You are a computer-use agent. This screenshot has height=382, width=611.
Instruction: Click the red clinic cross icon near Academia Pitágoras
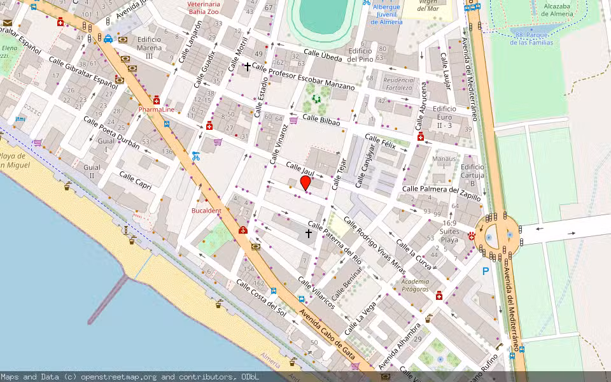439,296
